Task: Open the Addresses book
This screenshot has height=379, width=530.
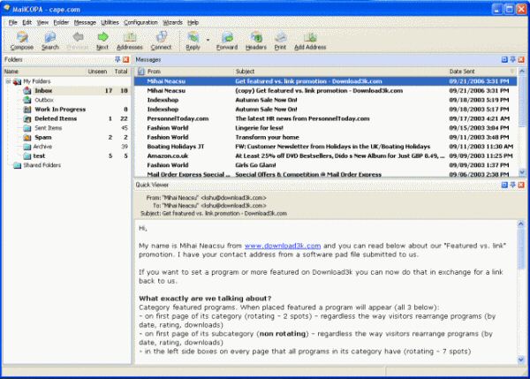Action: [130, 41]
